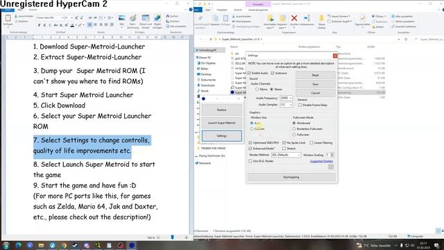Toggle Italic formatting in WordPad
The height and width of the screenshot is (250, 444).
pos(44,25)
